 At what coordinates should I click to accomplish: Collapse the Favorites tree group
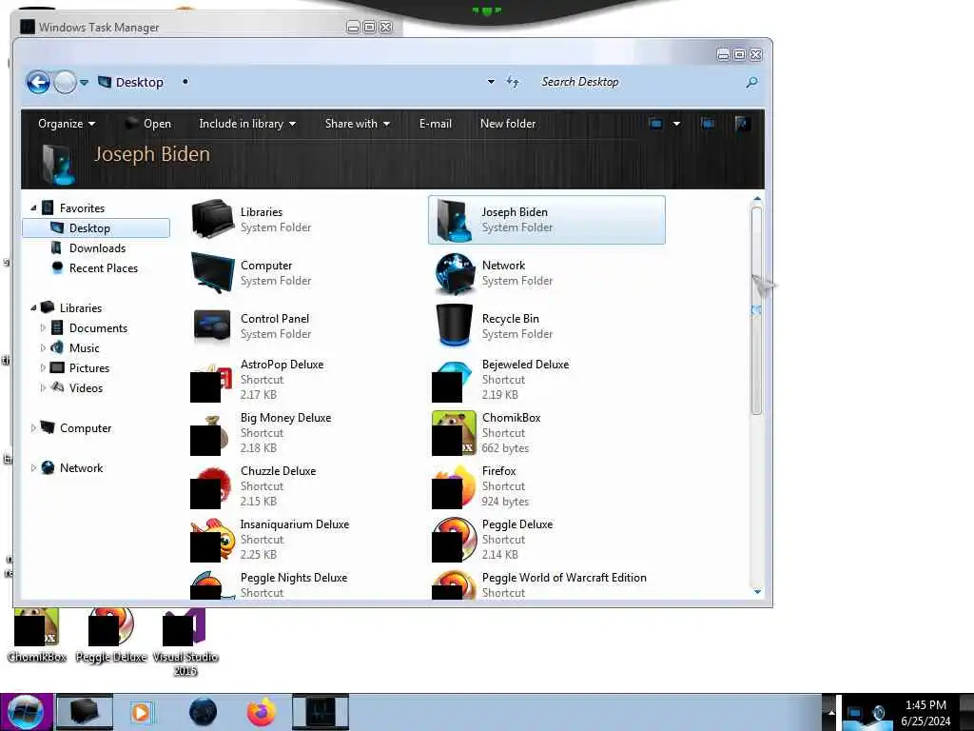(33, 208)
